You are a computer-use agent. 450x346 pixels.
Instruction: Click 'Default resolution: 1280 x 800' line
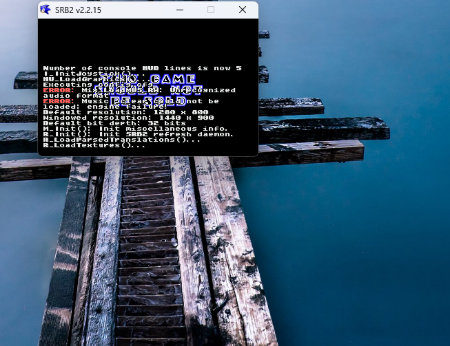[x=125, y=112]
